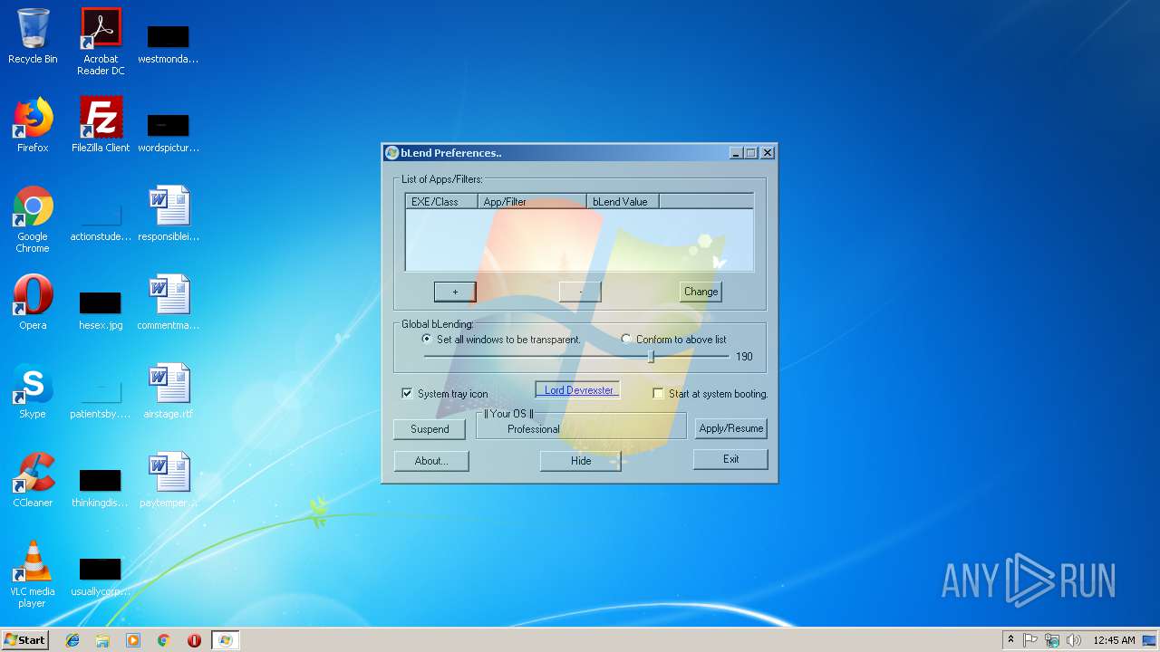Select the Opera desktop shortcut
Viewport: 1160px width, 652px height.
[x=33, y=302]
